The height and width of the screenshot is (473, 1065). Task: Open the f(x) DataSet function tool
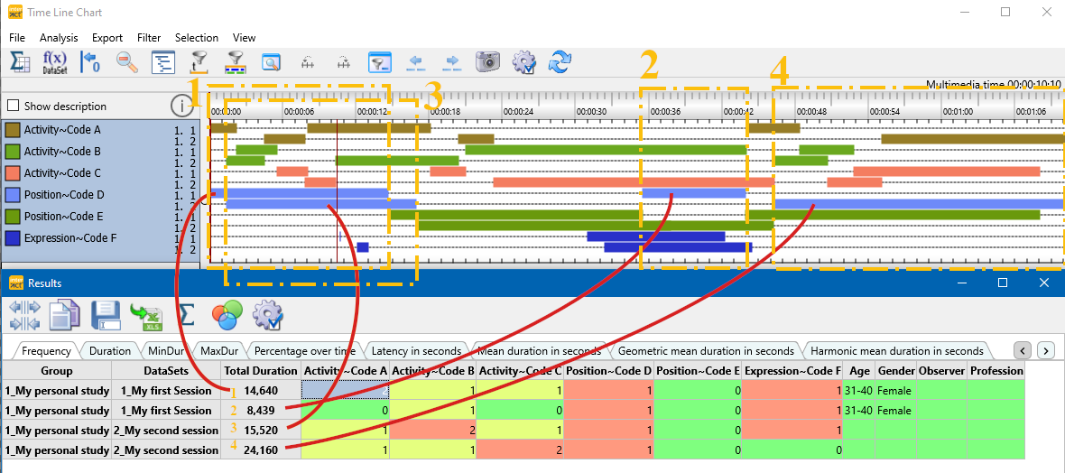click(x=54, y=62)
